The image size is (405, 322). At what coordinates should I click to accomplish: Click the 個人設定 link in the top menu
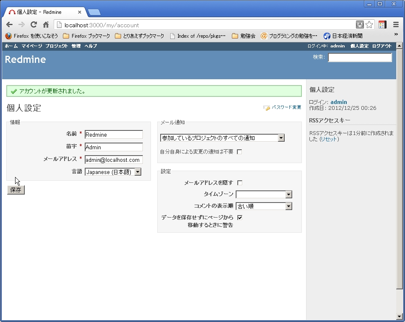(x=359, y=46)
